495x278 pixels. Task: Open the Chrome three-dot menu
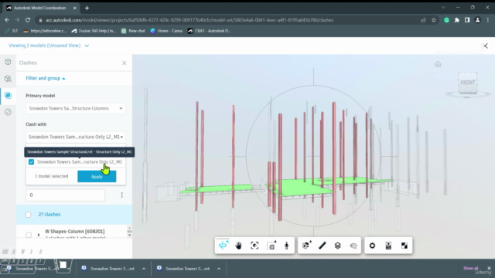pyautogui.click(x=488, y=20)
